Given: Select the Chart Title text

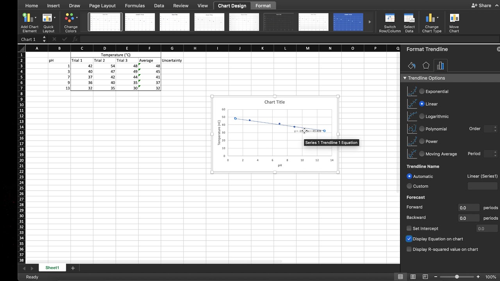Looking at the screenshot, I should [275, 102].
